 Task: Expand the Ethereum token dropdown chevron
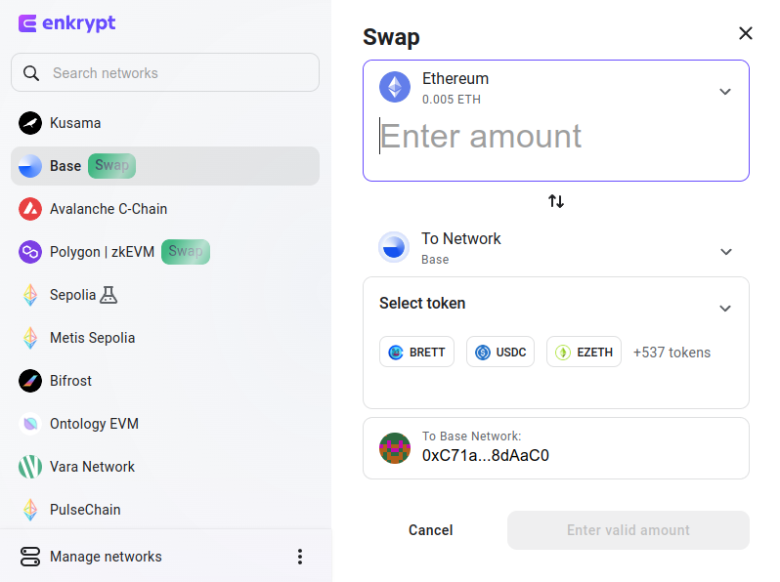pyautogui.click(x=725, y=92)
